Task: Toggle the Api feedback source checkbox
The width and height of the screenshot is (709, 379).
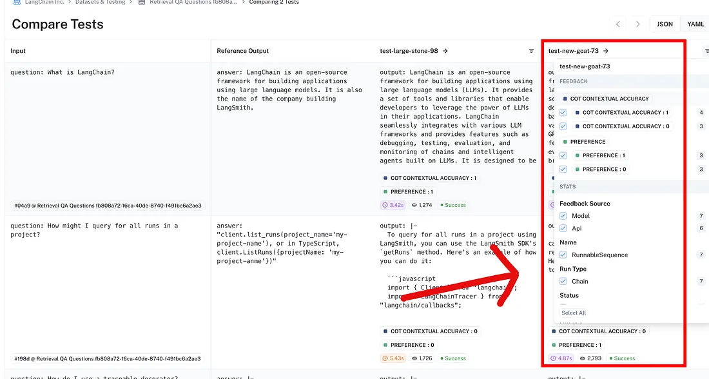Action: [x=563, y=228]
